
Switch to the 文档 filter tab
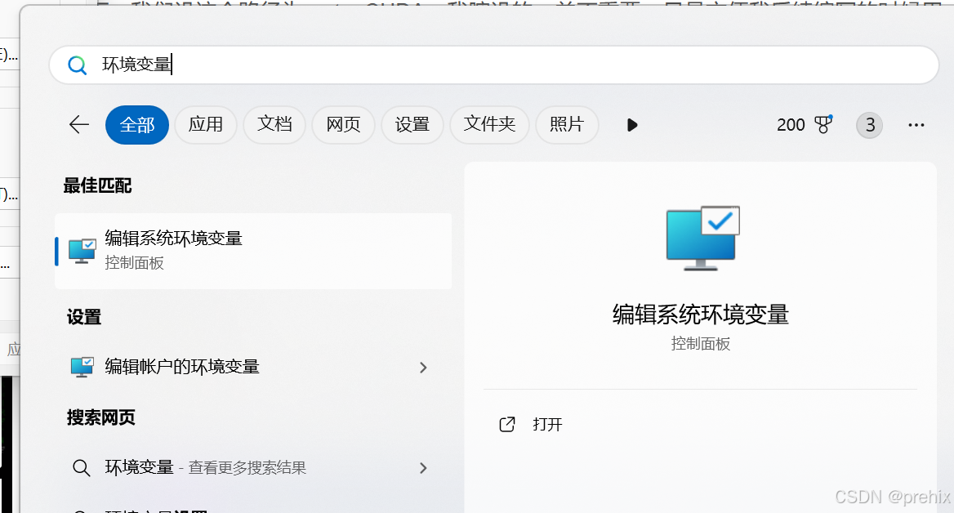(x=274, y=125)
